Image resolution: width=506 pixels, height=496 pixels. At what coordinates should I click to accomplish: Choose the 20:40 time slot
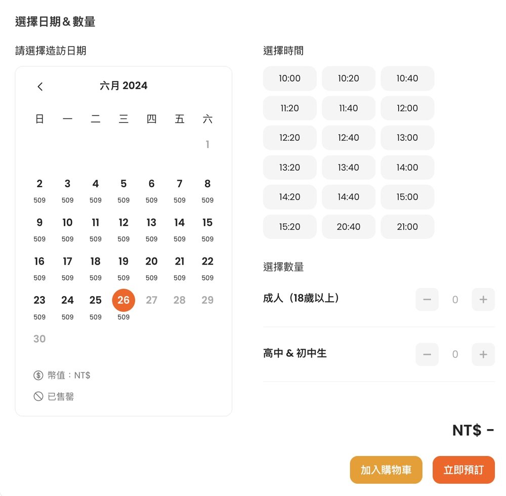pos(348,227)
